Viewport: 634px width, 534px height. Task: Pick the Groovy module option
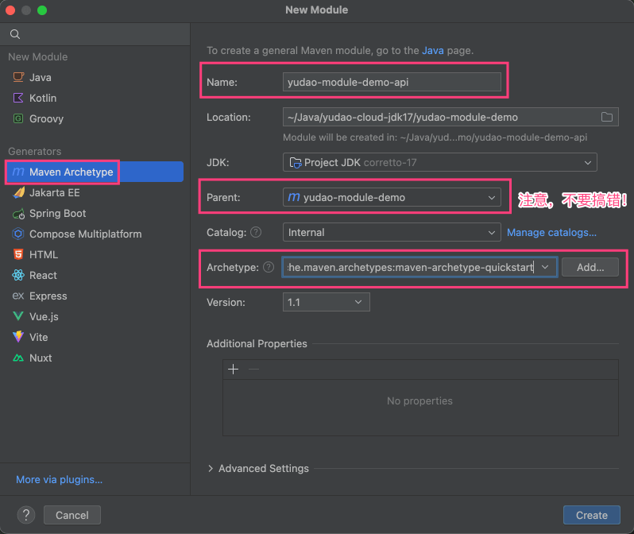(46, 118)
